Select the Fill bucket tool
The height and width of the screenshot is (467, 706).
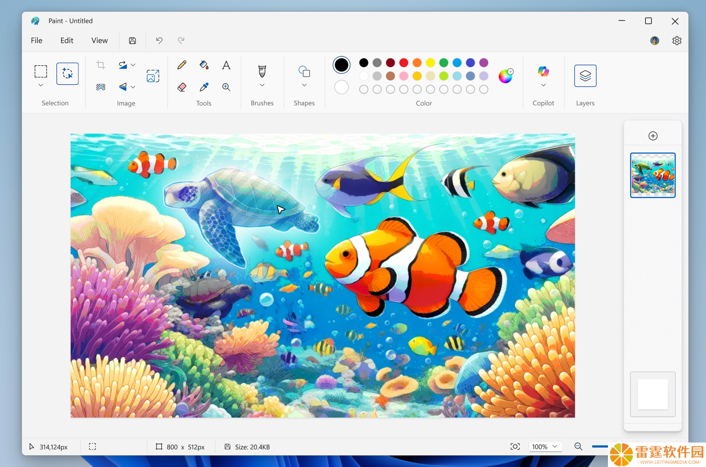(204, 65)
